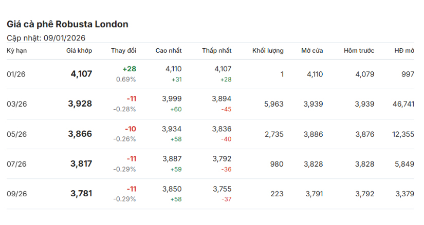The height and width of the screenshot is (225, 424).
Task: Click the Thay đổi column header
Action: pyautogui.click(x=123, y=51)
